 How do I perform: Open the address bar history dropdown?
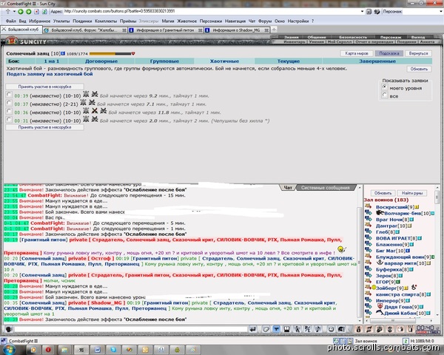pyautogui.click(x=362, y=12)
